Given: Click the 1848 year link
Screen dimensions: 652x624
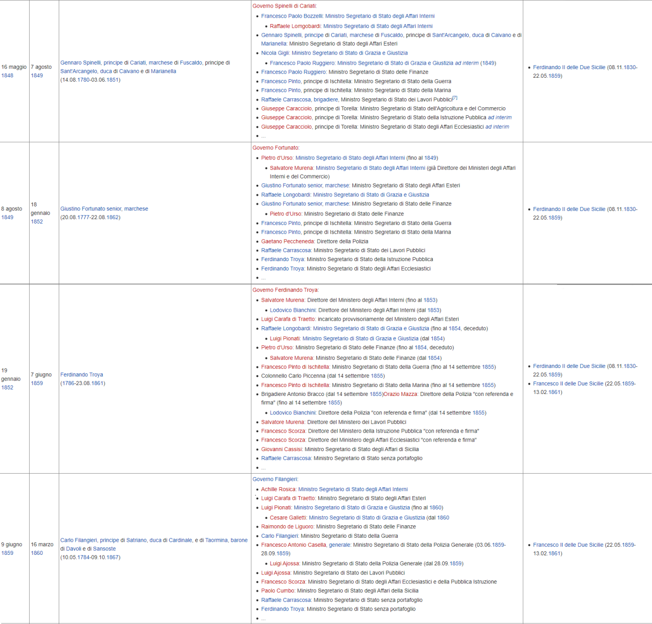Looking at the screenshot, I should pyautogui.click(x=8, y=76).
